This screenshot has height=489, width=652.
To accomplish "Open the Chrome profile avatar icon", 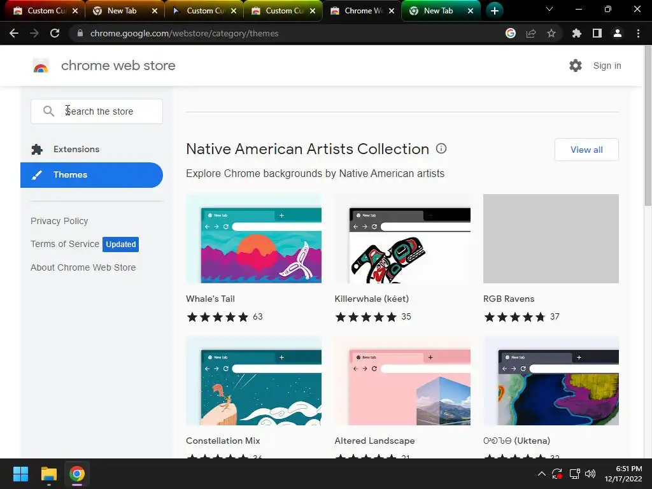I will 618,33.
